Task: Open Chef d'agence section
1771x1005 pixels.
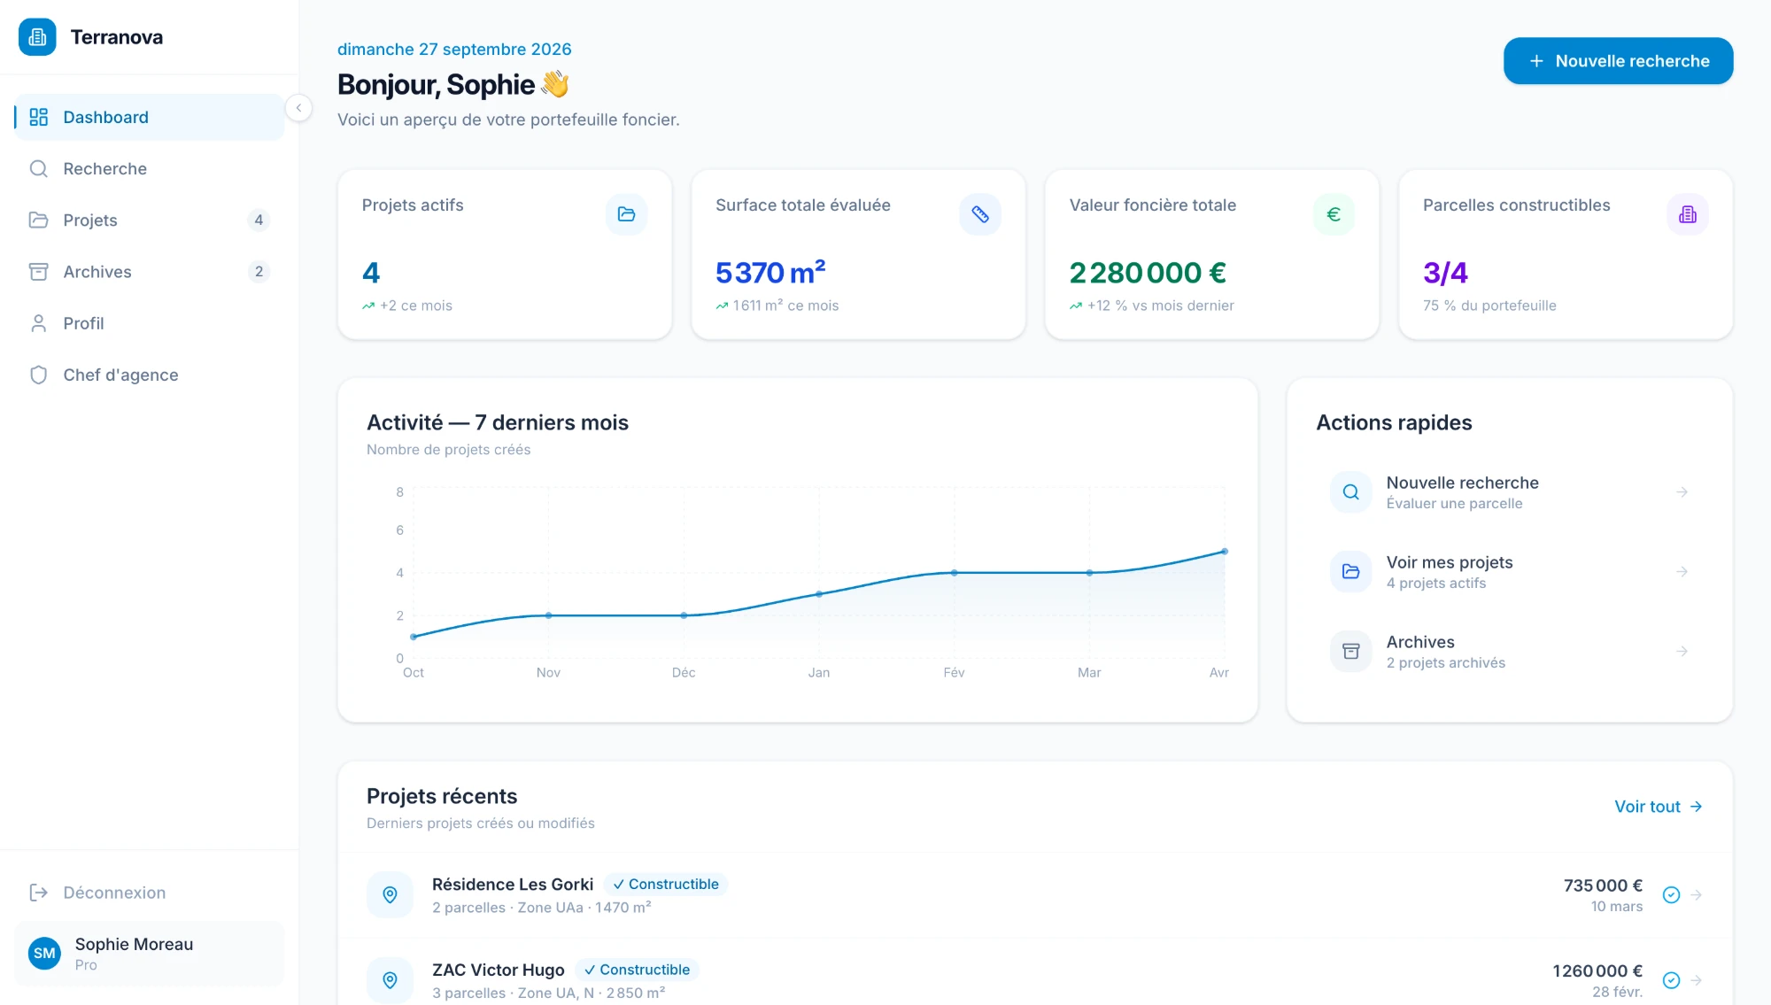Action: coord(149,375)
